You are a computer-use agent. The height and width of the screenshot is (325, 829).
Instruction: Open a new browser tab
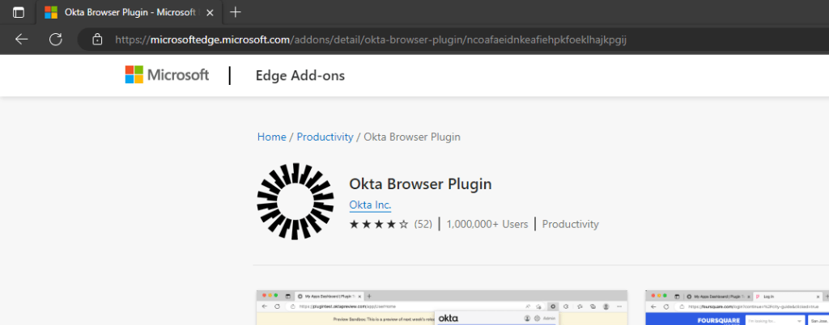coord(236,12)
